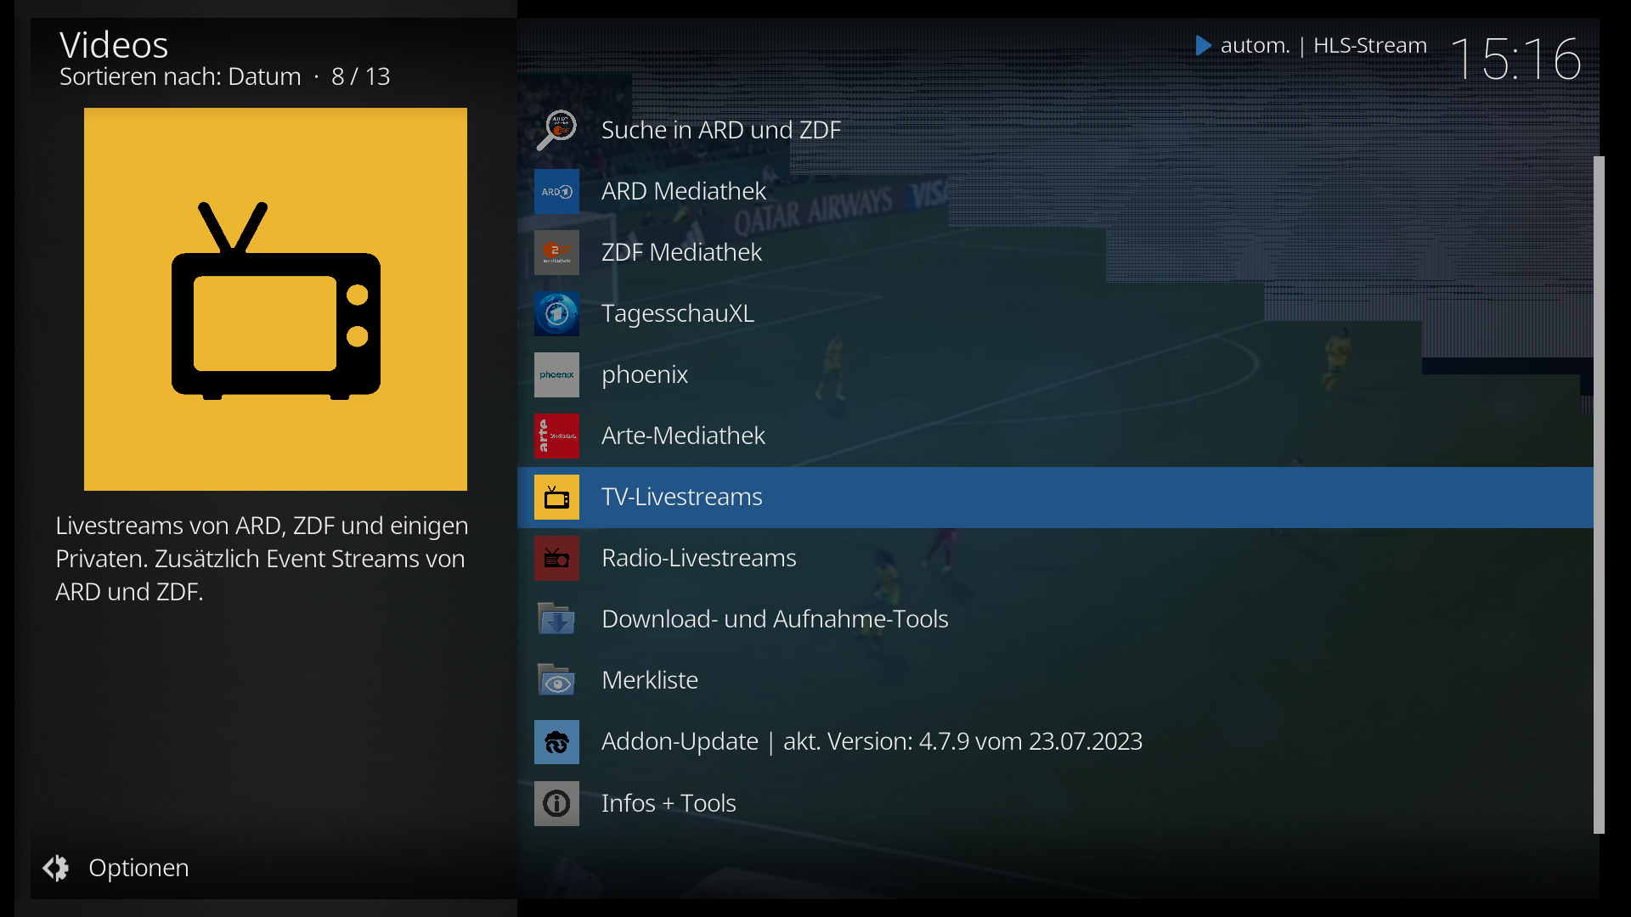Click the magnifier search icon
1631x917 pixels.
556,130
